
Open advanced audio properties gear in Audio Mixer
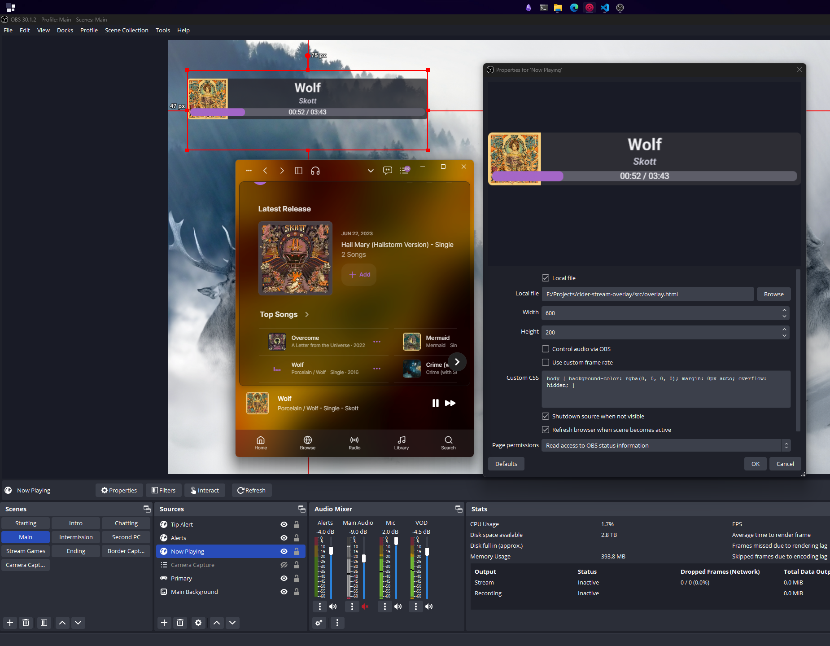tap(319, 623)
